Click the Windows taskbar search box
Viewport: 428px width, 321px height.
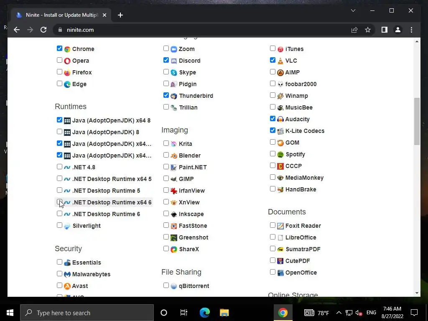[x=87, y=313]
